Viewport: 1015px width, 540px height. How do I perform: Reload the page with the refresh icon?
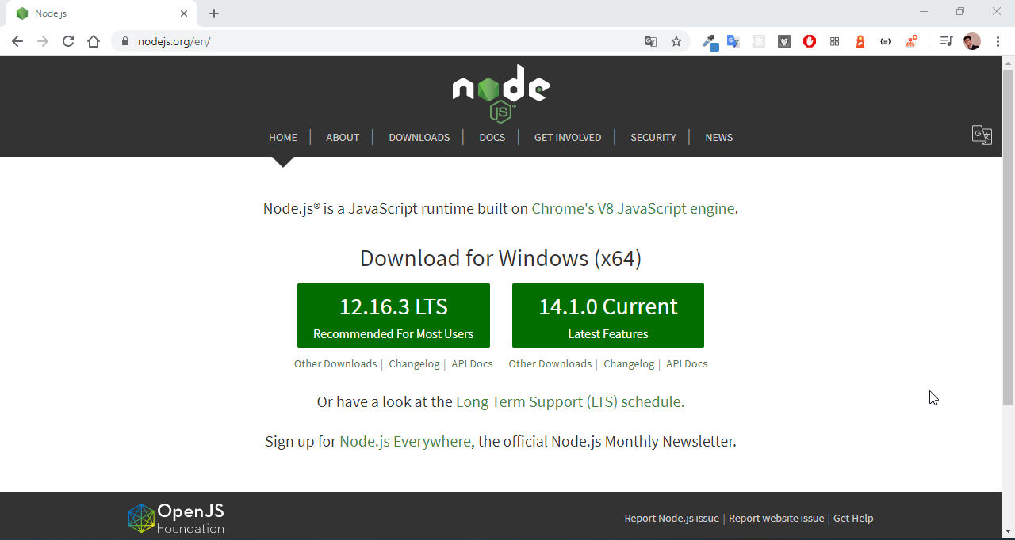(x=68, y=41)
